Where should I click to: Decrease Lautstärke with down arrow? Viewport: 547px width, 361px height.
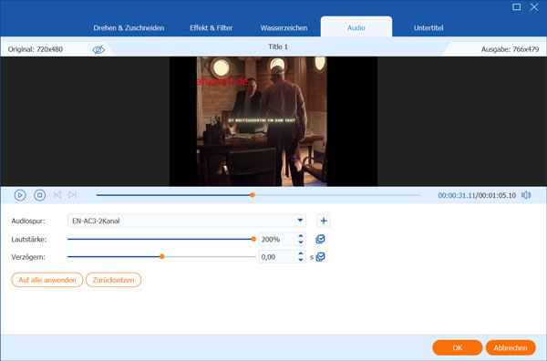coord(301,242)
